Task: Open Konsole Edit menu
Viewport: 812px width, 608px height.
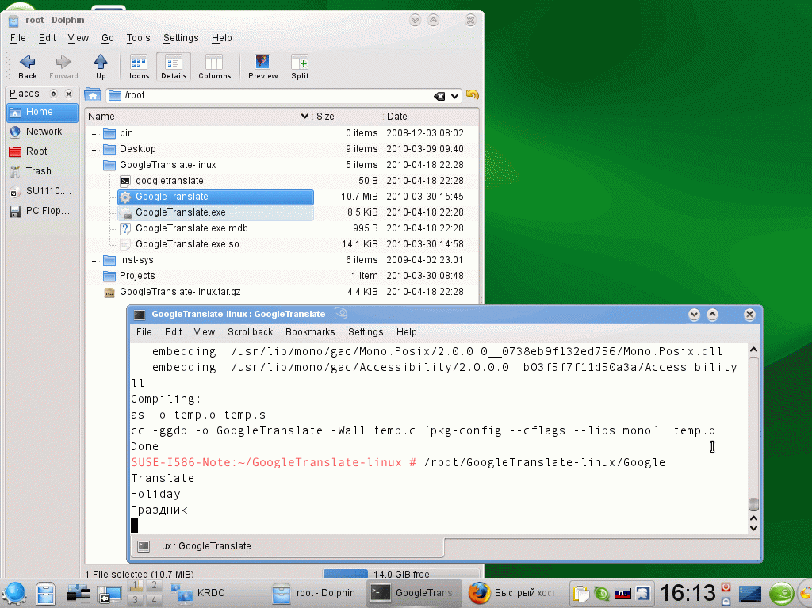Action: click(x=173, y=332)
